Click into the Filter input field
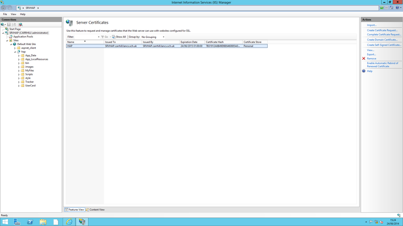 coord(86,37)
